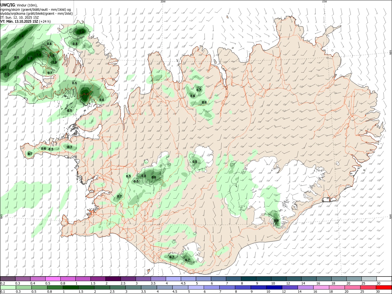Click the '0.4' label on the upper legend
This screenshot has width=392, height=294.
click(33, 283)
